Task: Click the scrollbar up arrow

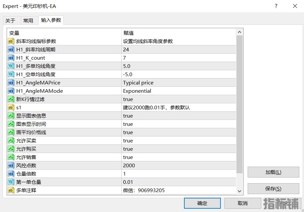Action: [x=240, y=32]
